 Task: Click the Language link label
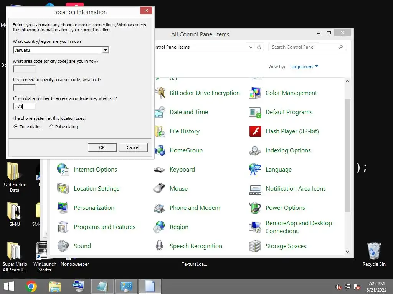click(x=279, y=170)
